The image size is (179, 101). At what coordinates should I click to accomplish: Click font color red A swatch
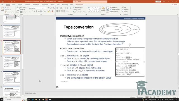pos(53,11)
